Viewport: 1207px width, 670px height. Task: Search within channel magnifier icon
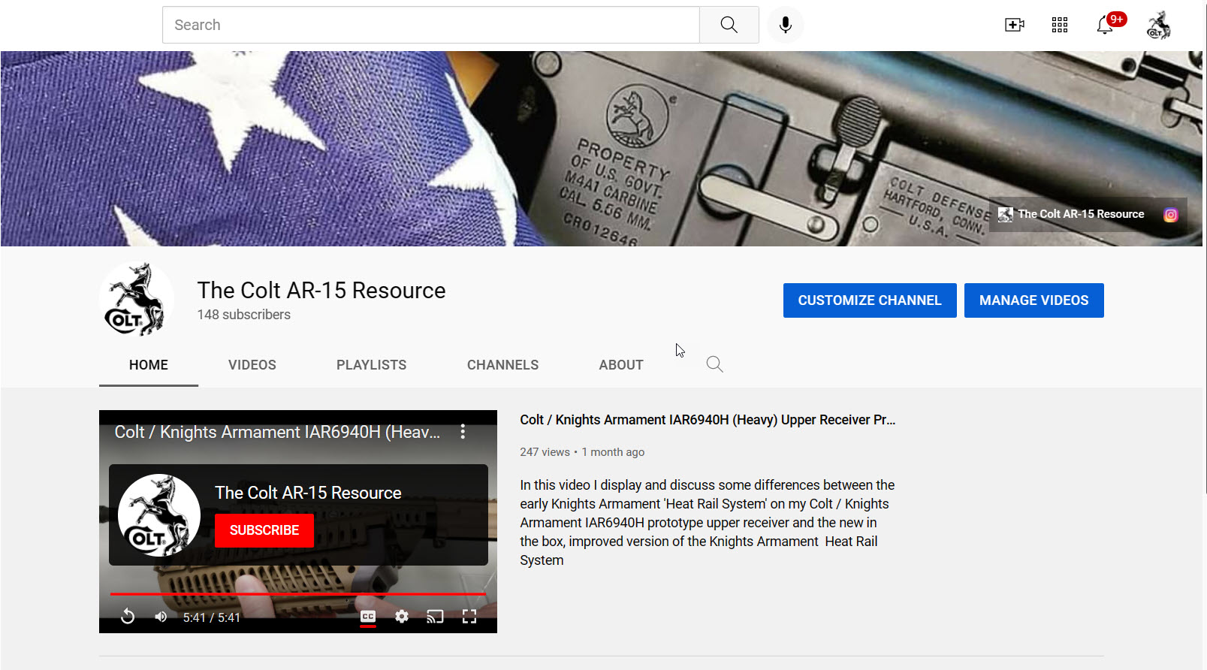(x=714, y=364)
